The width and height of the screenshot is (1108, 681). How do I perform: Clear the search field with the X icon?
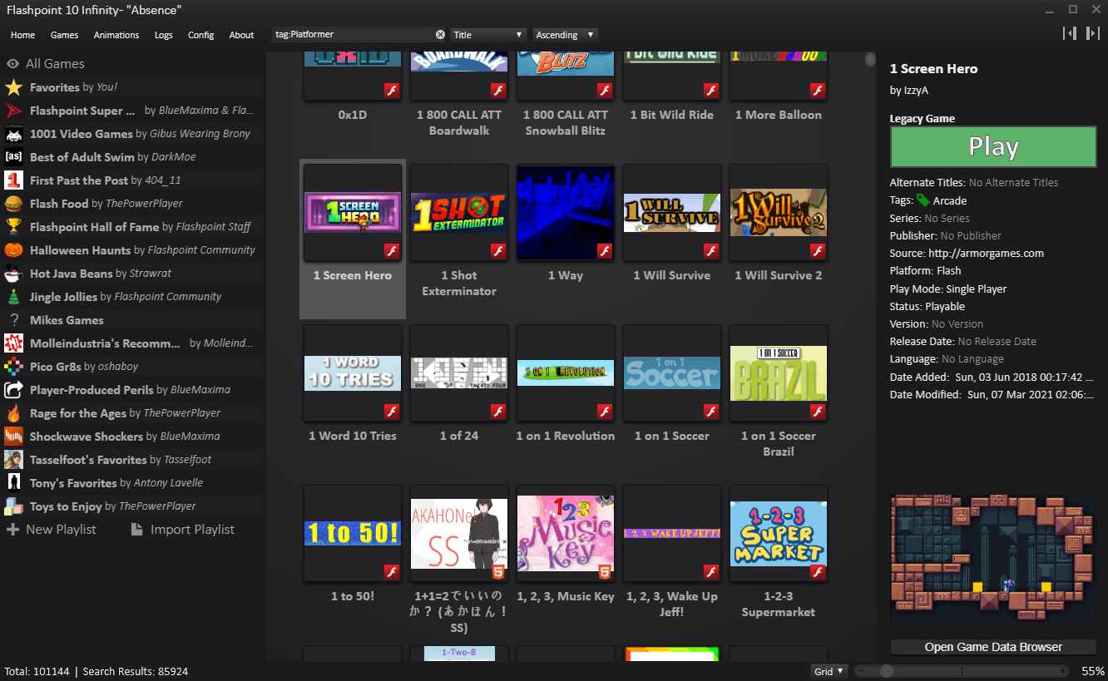coord(440,35)
